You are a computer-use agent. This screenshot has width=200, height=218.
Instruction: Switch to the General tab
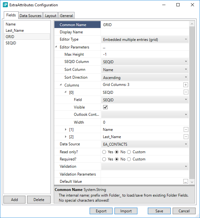click(66, 16)
